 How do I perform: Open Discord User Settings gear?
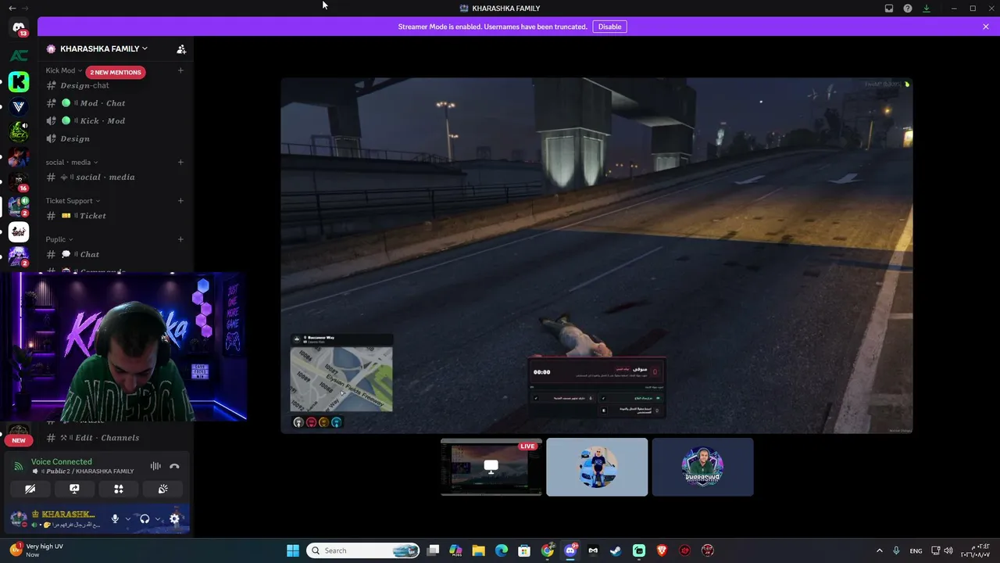click(174, 518)
